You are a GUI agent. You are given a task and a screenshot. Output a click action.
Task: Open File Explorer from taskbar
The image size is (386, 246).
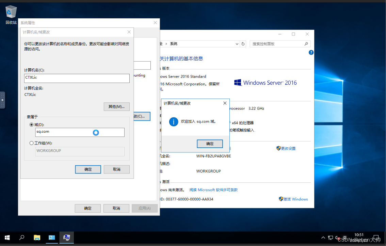pos(37,237)
